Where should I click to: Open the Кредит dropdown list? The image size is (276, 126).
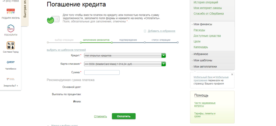163,56
